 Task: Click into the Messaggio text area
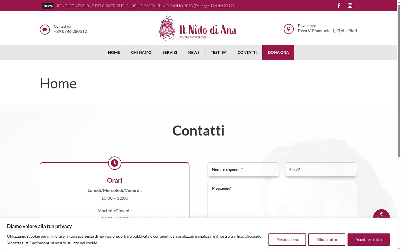tap(282, 200)
